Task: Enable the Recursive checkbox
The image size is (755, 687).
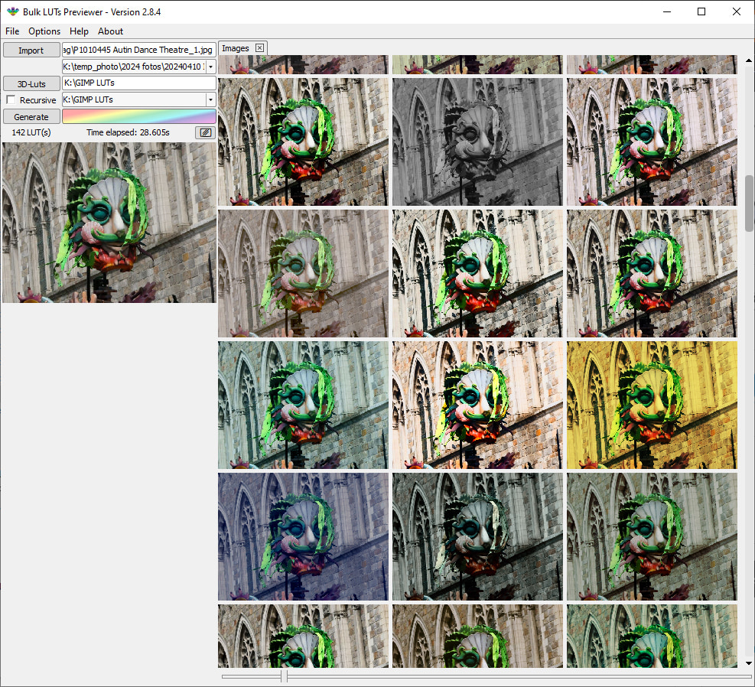Action: click(11, 99)
